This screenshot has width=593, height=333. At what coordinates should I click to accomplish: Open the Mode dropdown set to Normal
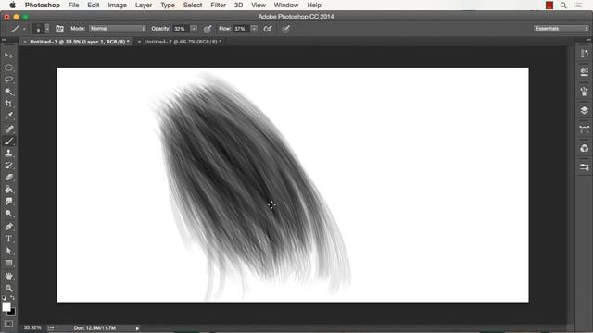click(x=118, y=29)
